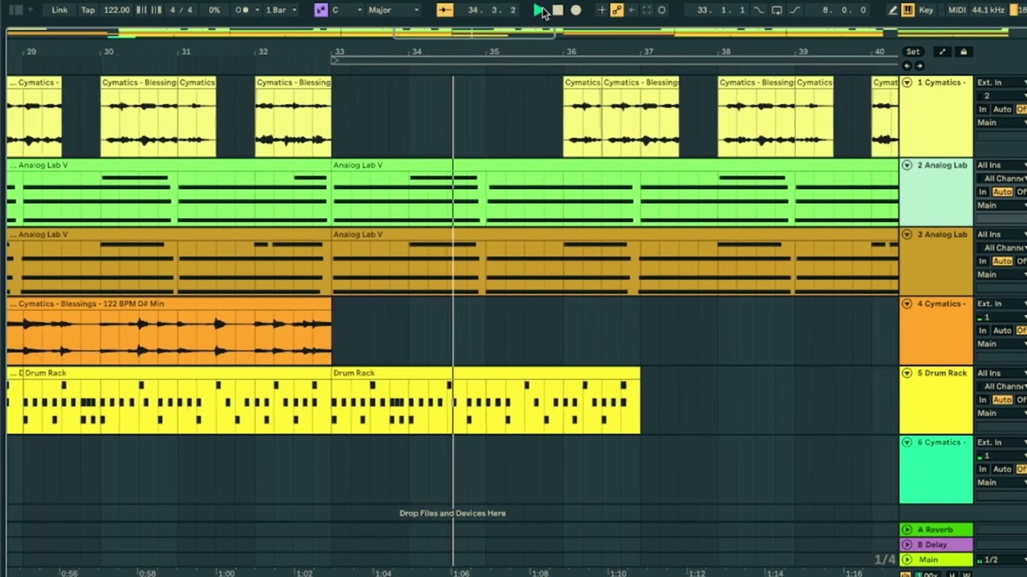Image resolution: width=1027 pixels, height=577 pixels.
Task: Open the Major scale dropdown
Action: [x=393, y=10]
